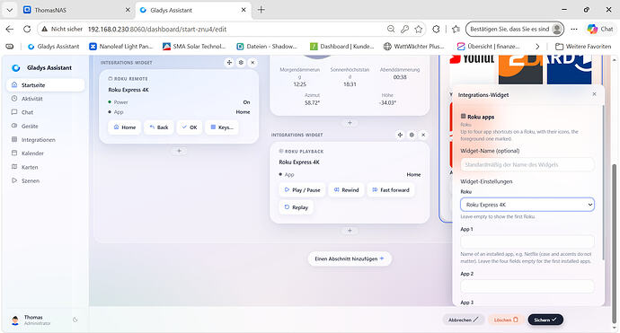The image size is (620, 333).
Task: Click the YouTube app thumbnail
Action: 473,69
